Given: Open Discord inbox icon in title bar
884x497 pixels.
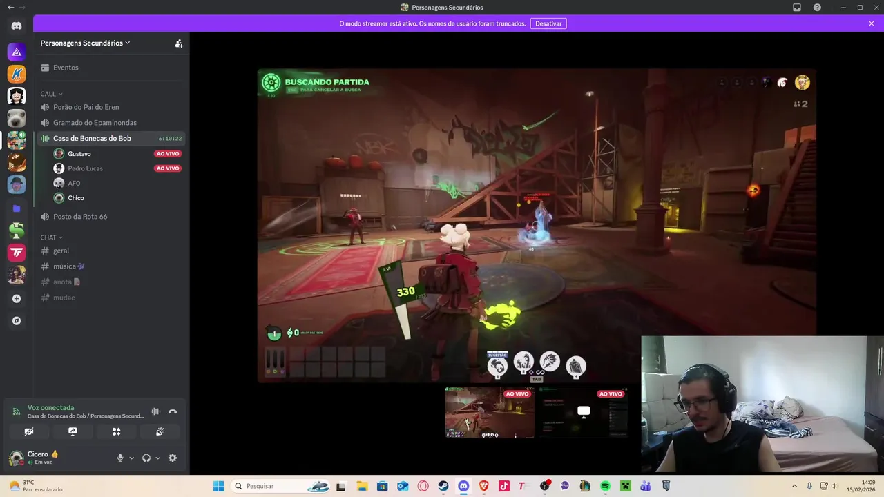Looking at the screenshot, I should (797, 8).
